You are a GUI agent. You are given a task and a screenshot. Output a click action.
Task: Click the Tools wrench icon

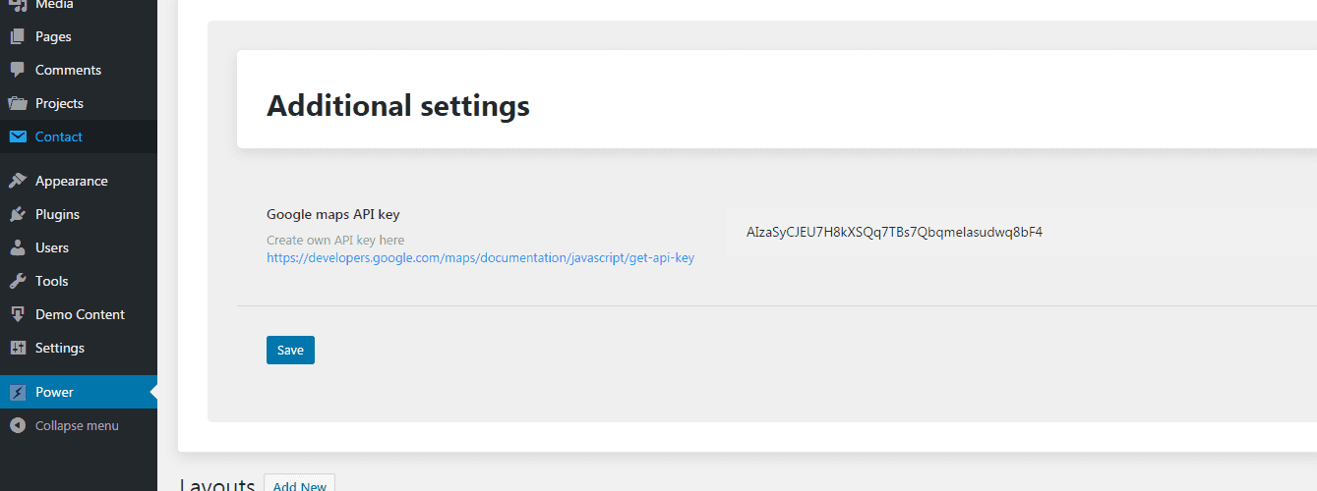coord(17,282)
